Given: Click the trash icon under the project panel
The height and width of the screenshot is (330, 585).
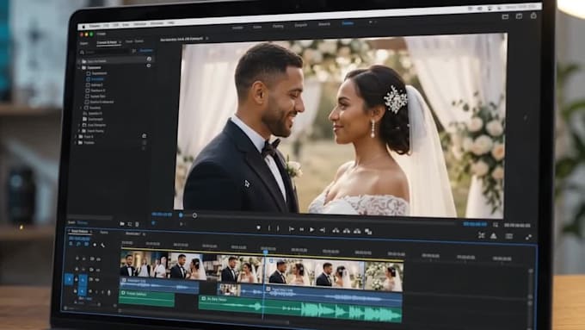Looking at the screenshot, I should click(x=138, y=224).
